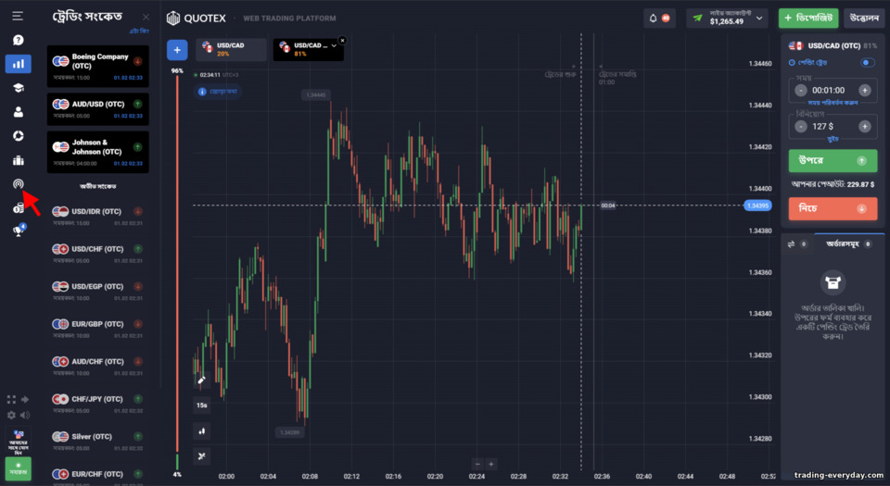
Task: Click the green Deposit button
Action: click(808, 19)
